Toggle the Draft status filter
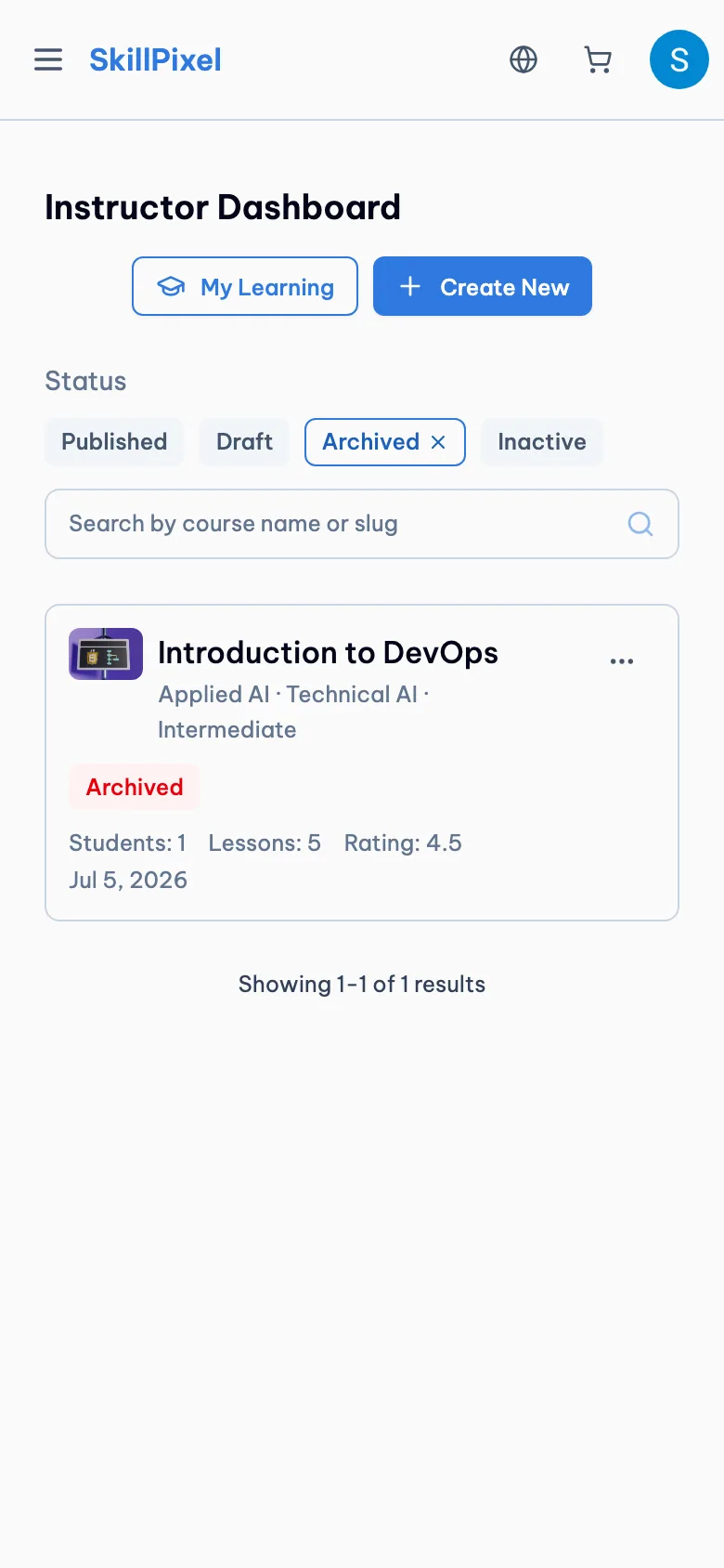This screenshot has width=724, height=1568. [244, 442]
